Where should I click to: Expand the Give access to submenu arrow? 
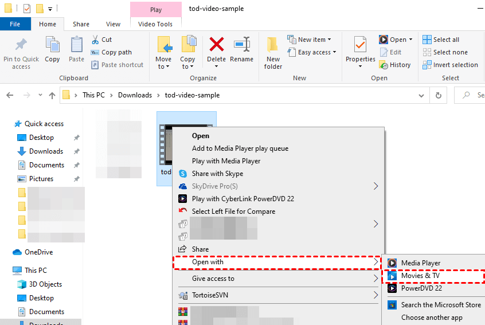click(376, 279)
